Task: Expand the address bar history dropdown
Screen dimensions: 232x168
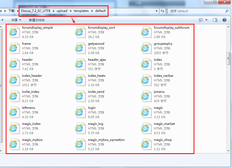Action: click(156, 11)
